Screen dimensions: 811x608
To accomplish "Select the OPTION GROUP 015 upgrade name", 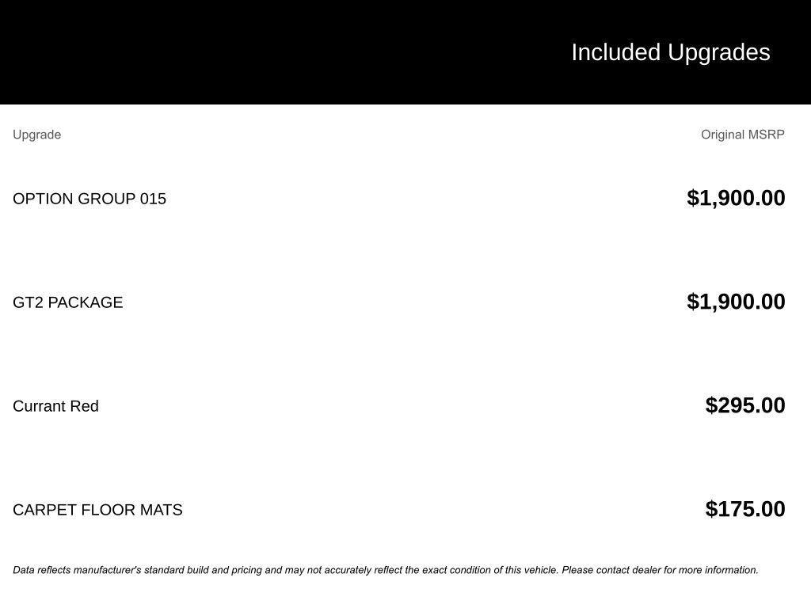I will [89, 199].
